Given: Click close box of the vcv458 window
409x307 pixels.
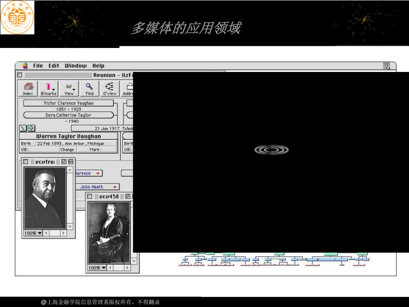Looking at the screenshot, I should [90, 196].
